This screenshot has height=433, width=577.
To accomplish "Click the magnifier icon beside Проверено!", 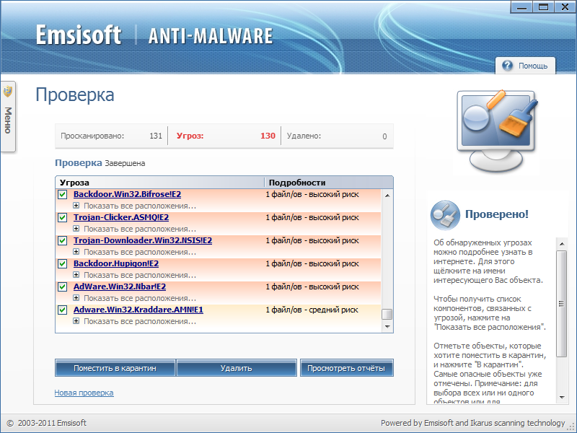I will [x=445, y=215].
